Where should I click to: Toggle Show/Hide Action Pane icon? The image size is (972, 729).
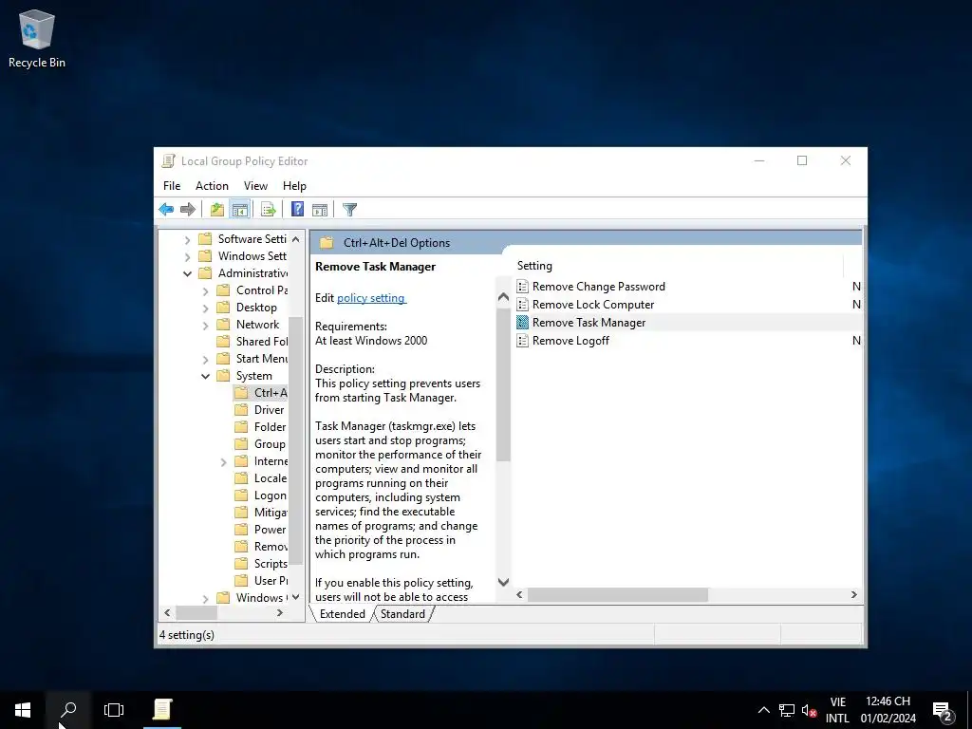pyautogui.click(x=320, y=210)
